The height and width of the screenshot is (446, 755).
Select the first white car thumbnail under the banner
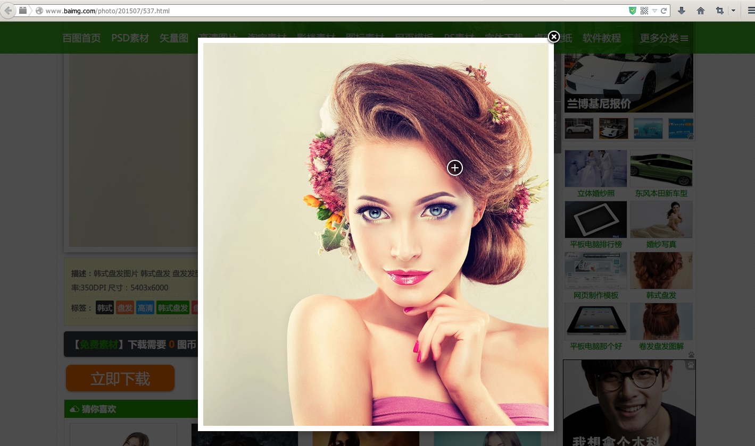pos(579,128)
